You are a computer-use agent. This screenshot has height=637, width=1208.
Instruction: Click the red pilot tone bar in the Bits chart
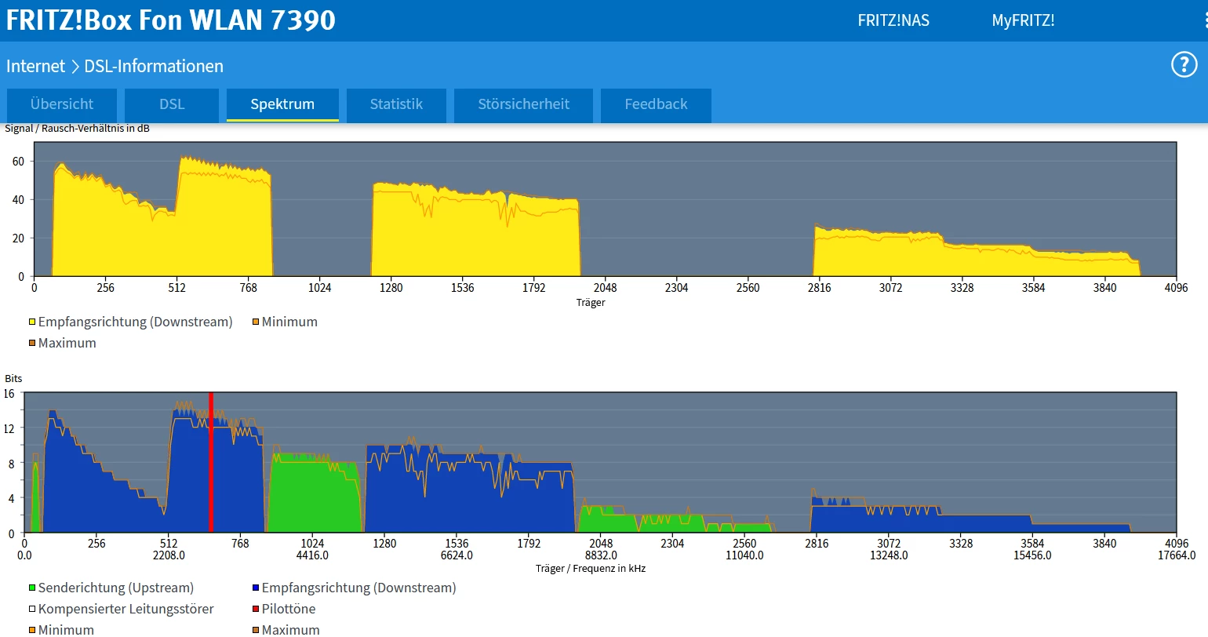[x=211, y=463]
